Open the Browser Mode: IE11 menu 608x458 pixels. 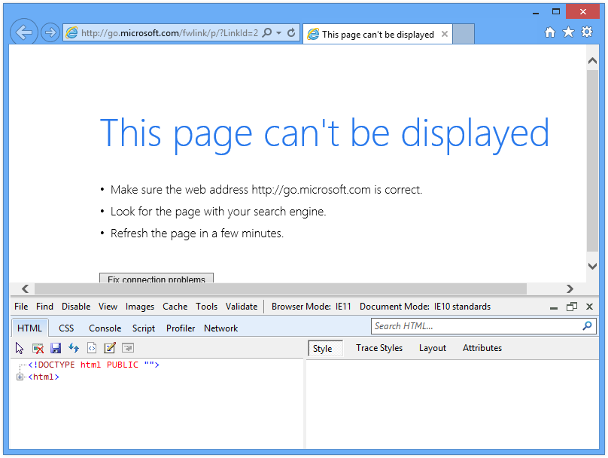point(311,307)
